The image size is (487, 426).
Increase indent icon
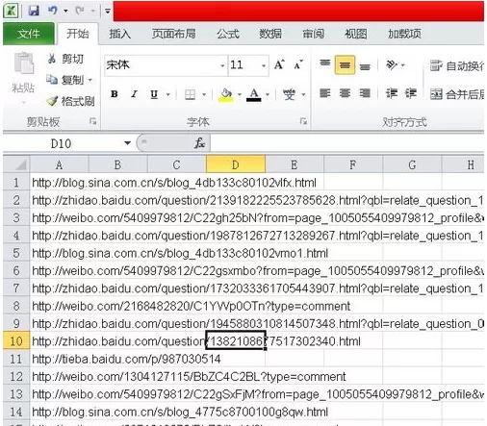tap(411, 93)
